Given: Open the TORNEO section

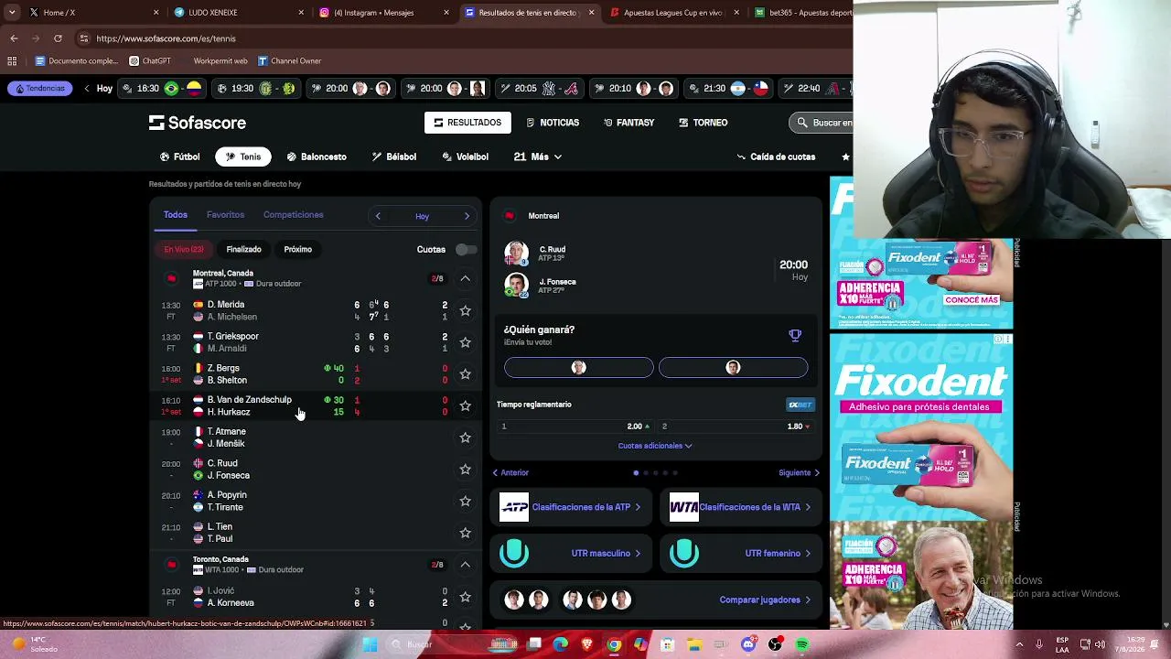Looking at the screenshot, I should click(703, 123).
